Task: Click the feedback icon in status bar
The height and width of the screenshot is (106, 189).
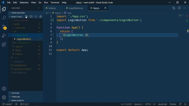Action: 180,104
